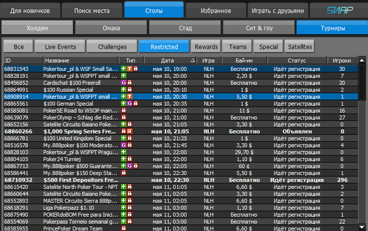Click purple G icon in row 68867713
Image resolution: width=368 pixels, height=231 pixels.
click(x=129, y=166)
